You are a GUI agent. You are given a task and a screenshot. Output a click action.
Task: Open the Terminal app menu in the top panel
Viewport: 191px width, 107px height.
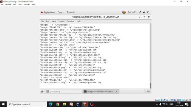pos(70,12)
